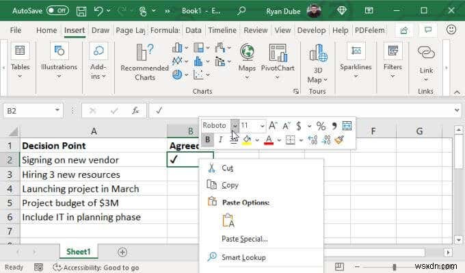Click the Save icon in title bar
The width and height of the screenshot is (465, 273).
(81, 11)
